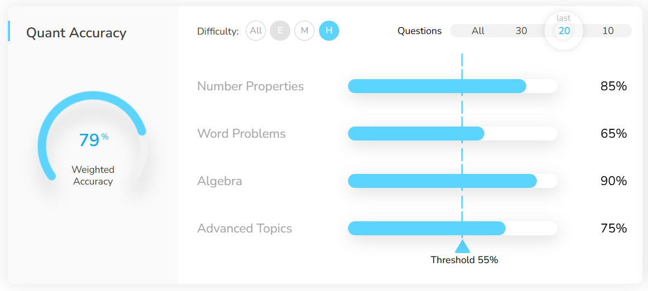This screenshot has width=648, height=291.
Task: Show all questions in range selector
Action: pyautogui.click(x=478, y=31)
